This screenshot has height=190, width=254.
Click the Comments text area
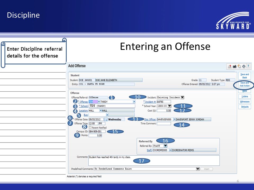click(154, 161)
